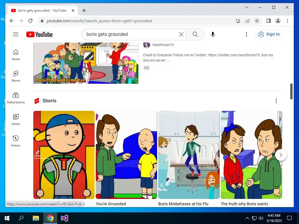This screenshot has height=224, width=299.
Task: Open The truth why Boris wants thumbnail
Action: [x=251, y=155]
